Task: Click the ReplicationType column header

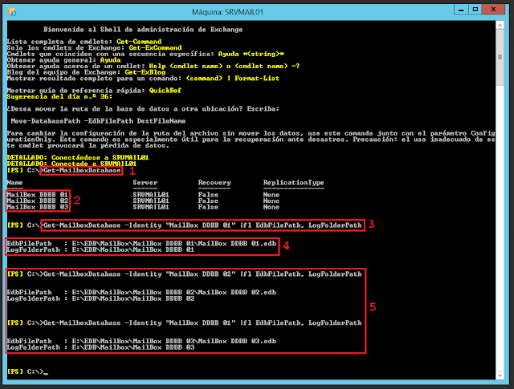Action: click(293, 182)
